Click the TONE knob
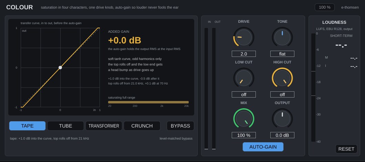 coord(282,37)
